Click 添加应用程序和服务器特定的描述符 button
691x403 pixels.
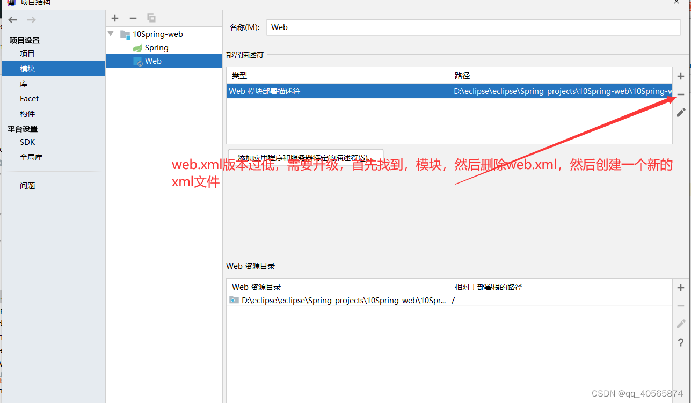306,157
